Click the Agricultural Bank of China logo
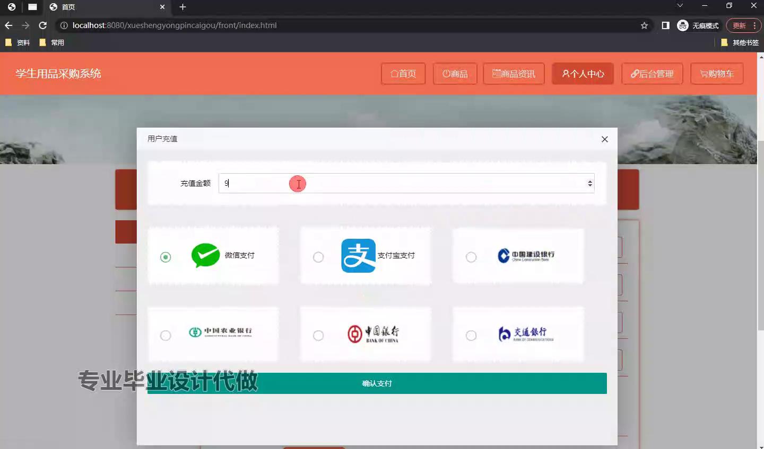The image size is (764, 449). click(220, 332)
